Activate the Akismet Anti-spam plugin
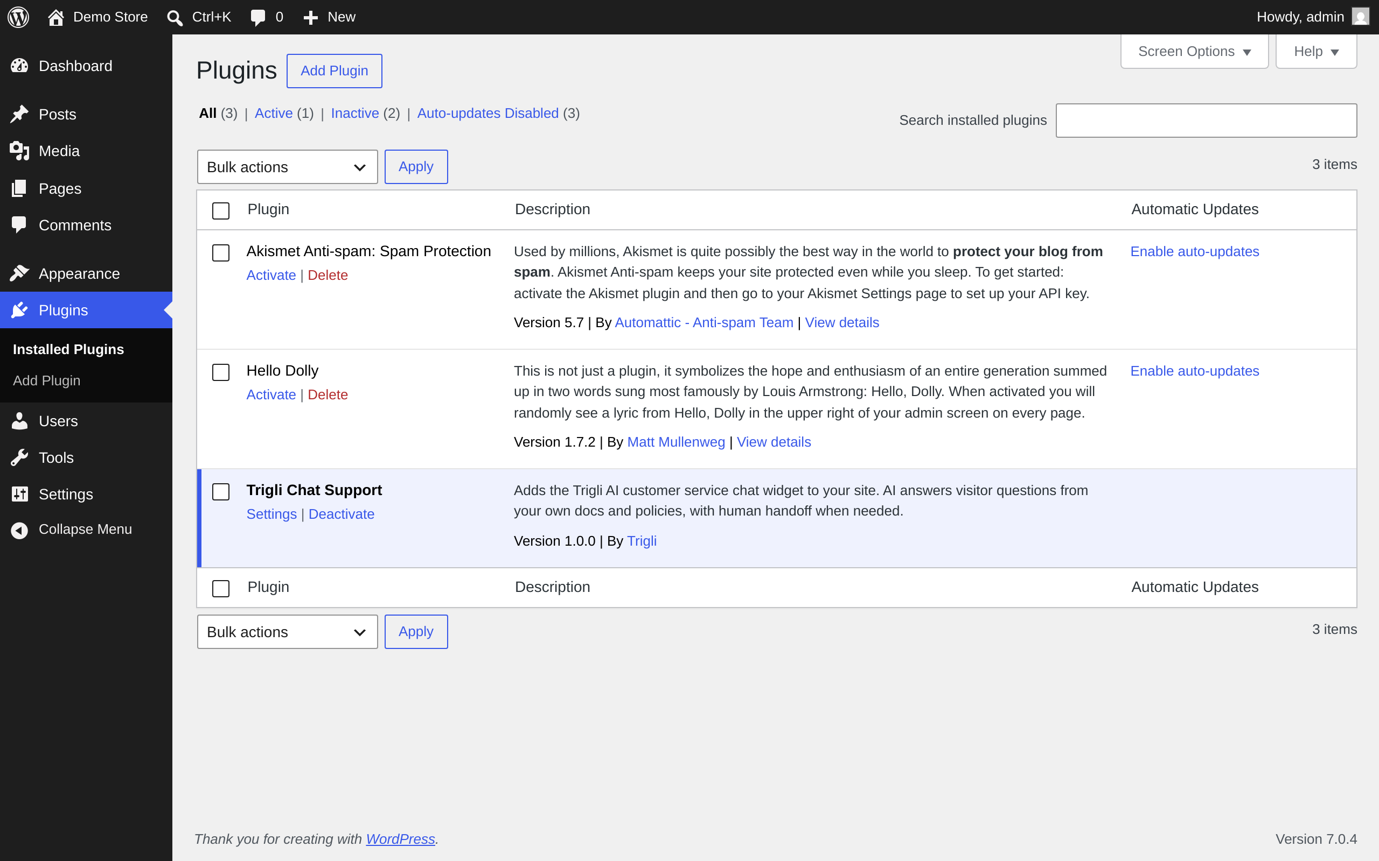 click(x=270, y=275)
